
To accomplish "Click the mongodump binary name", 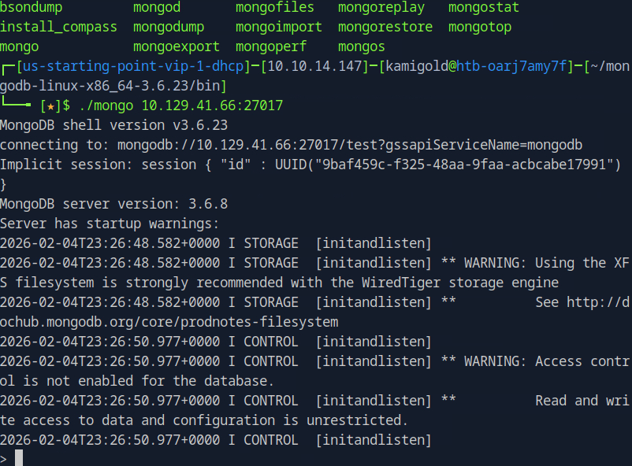I will pyautogui.click(x=169, y=27).
